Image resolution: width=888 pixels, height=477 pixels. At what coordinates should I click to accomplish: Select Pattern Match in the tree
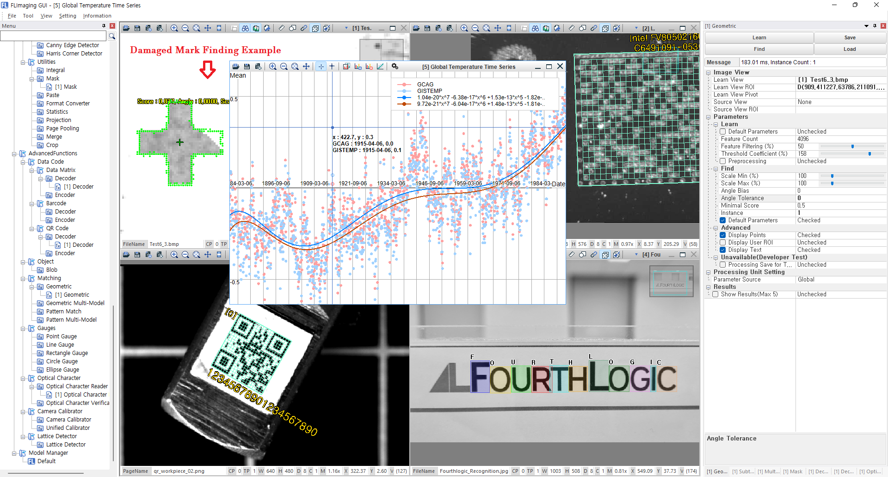(63, 312)
